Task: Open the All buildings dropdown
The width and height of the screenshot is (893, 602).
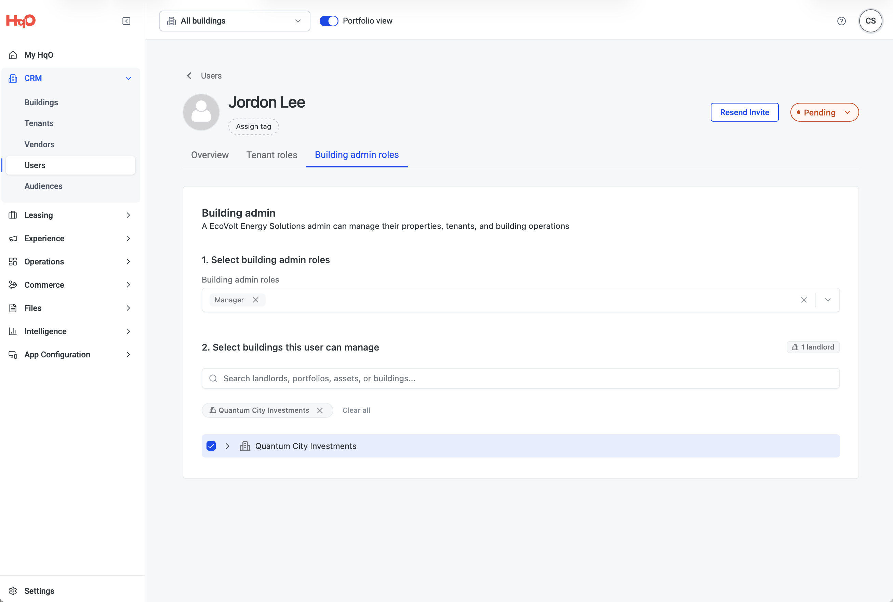Action: click(x=235, y=21)
